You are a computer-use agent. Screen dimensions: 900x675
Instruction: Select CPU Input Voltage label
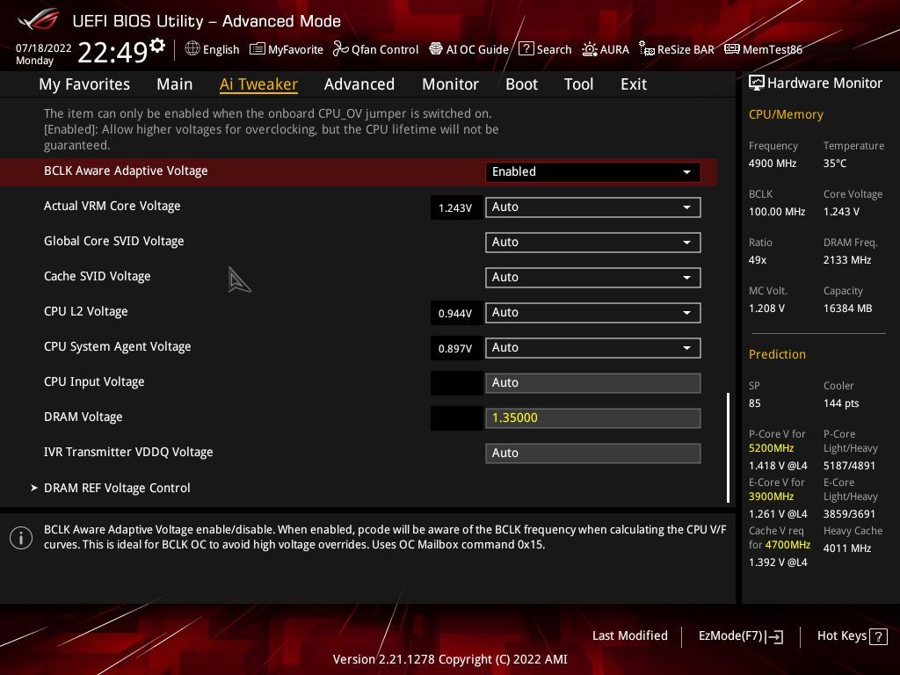[94, 381]
